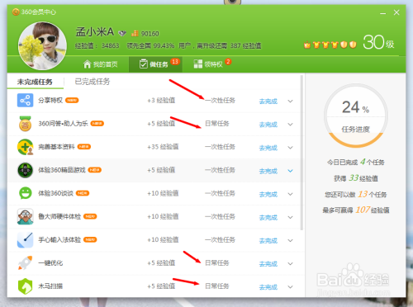
Task: Click the 360会员中心 logo icon
Action: point(16,12)
